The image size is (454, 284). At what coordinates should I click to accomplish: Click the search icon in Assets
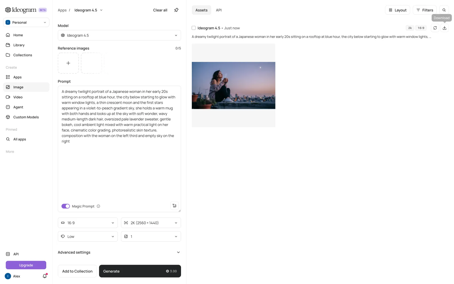(x=444, y=10)
